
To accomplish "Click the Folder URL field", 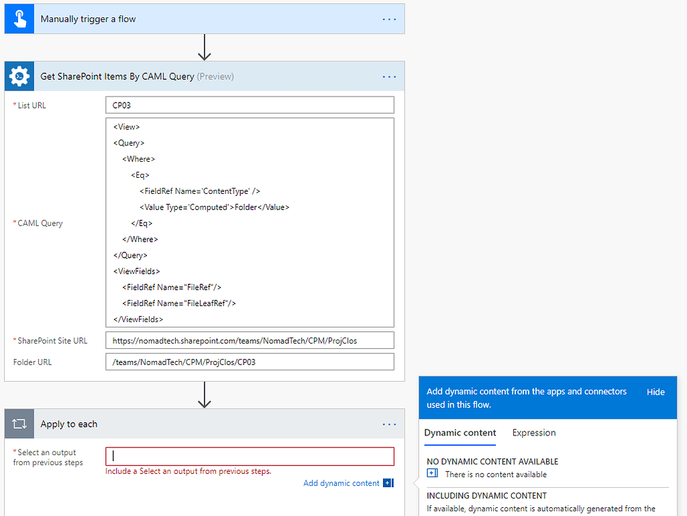I will (250, 362).
